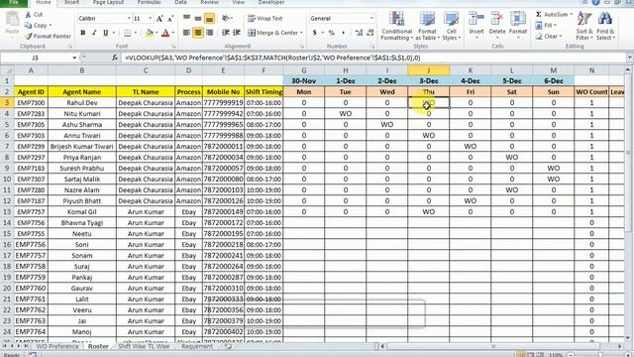Click the Requirment sheet tab
Viewport: 634px width, 357px height.
pyautogui.click(x=197, y=346)
